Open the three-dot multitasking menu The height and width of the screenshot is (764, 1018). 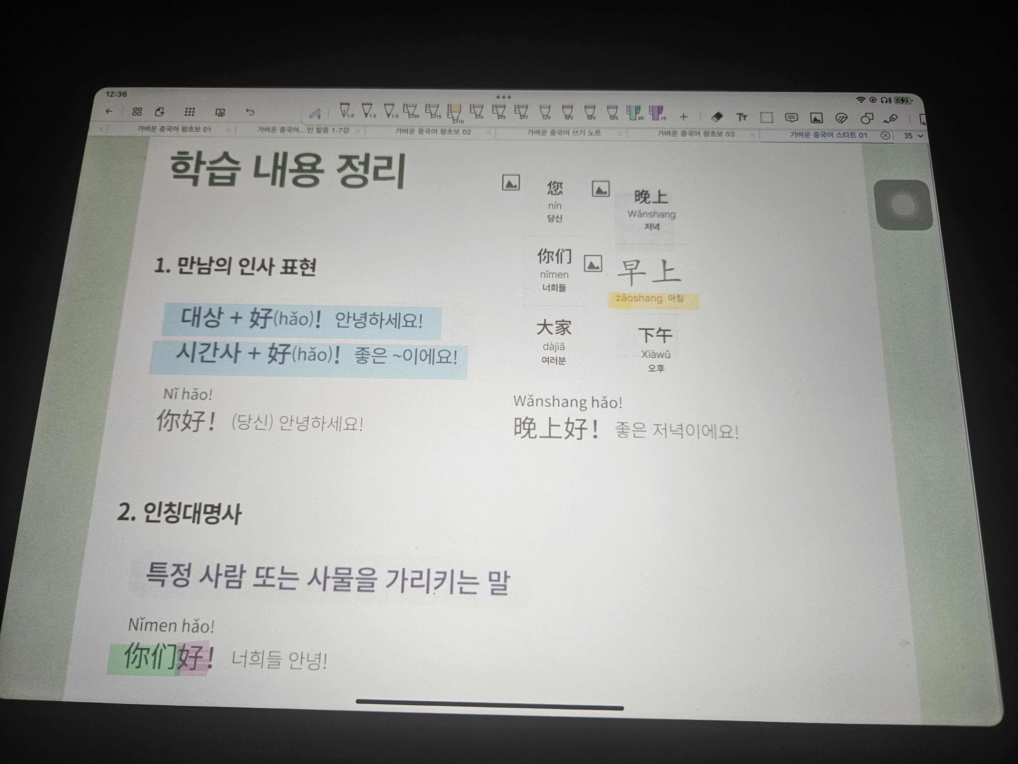pos(503,97)
